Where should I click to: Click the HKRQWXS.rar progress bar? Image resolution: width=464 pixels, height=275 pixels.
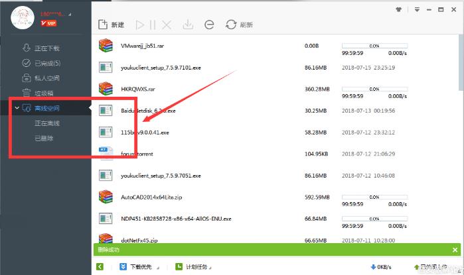click(374, 89)
